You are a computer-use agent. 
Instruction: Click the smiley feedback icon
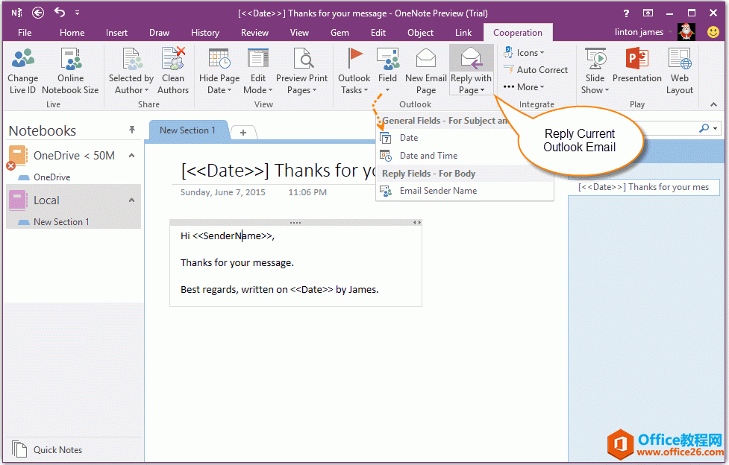(713, 31)
